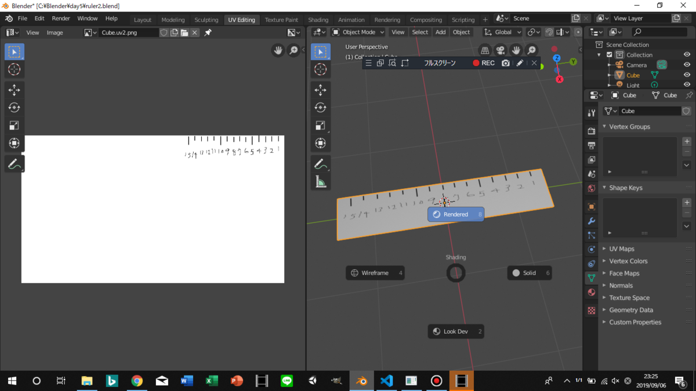Open the Global transform orientation dropdown
696x391 pixels.
pos(502,32)
